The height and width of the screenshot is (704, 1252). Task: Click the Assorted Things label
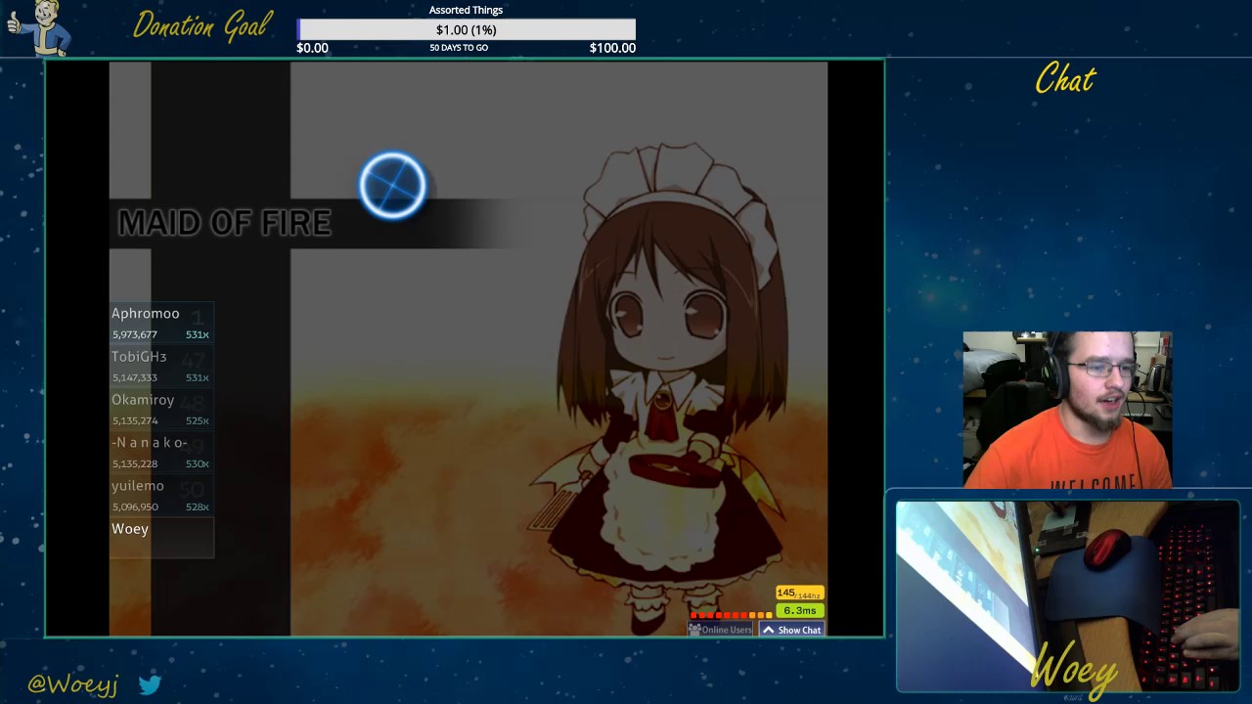(x=466, y=10)
